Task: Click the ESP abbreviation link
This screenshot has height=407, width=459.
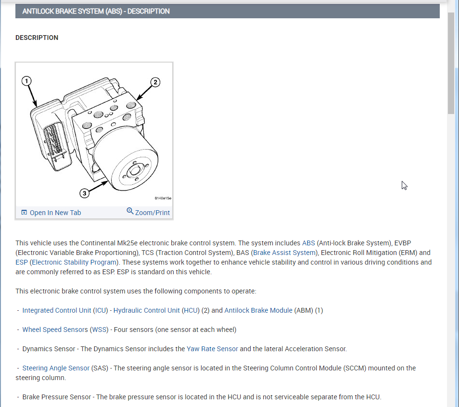Action: click(22, 262)
